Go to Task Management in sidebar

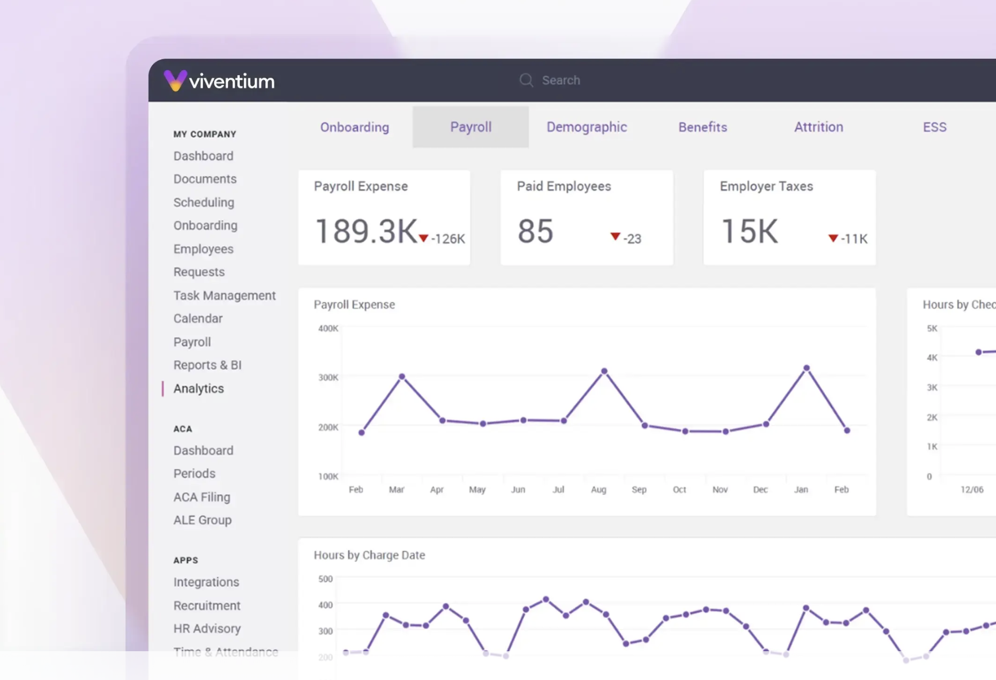[x=224, y=295]
